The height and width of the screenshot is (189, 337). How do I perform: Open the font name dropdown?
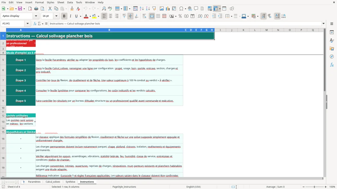36,16
